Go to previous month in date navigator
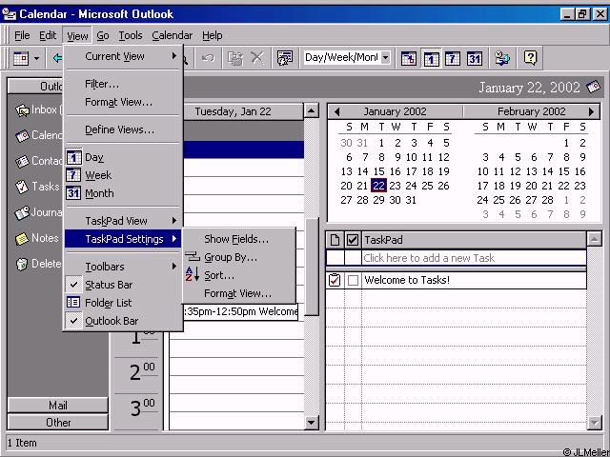The width and height of the screenshot is (610, 457). pos(336,112)
